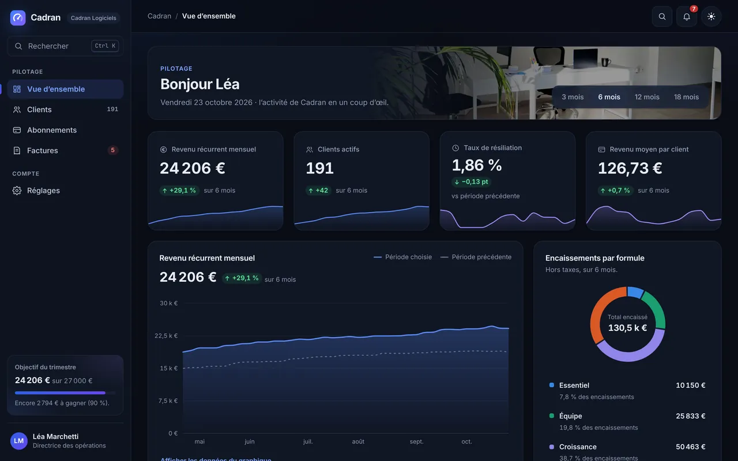Click the Afficher les données du graphique link

coord(216,459)
